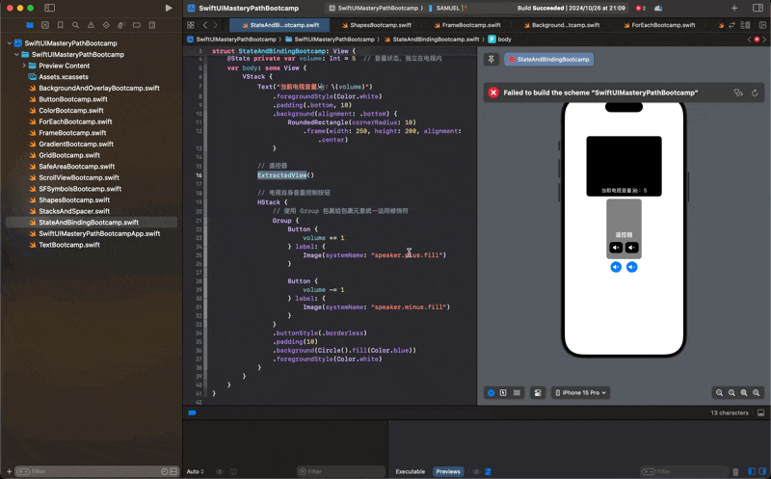Switch to the ShapesBootcamp.swift tab
771x479 pixels.
(377, 25)
